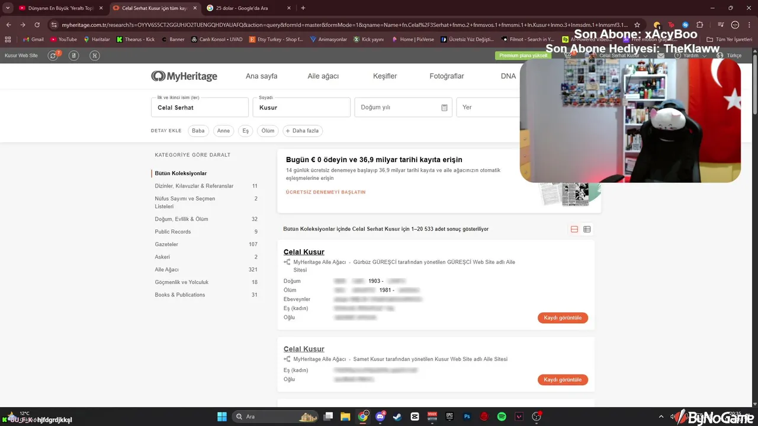Go back with the browser back arrow
The image size is (758, 426).
[8, 25]
